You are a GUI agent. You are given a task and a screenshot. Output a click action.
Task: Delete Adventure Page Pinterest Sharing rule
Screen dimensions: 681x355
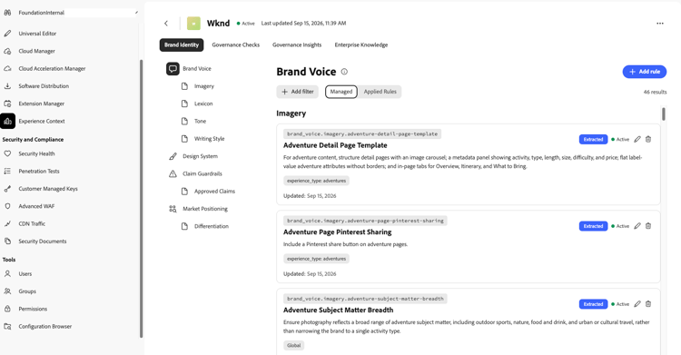648,226
